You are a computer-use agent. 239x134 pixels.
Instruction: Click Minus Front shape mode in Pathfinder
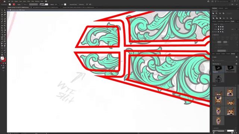217,13
